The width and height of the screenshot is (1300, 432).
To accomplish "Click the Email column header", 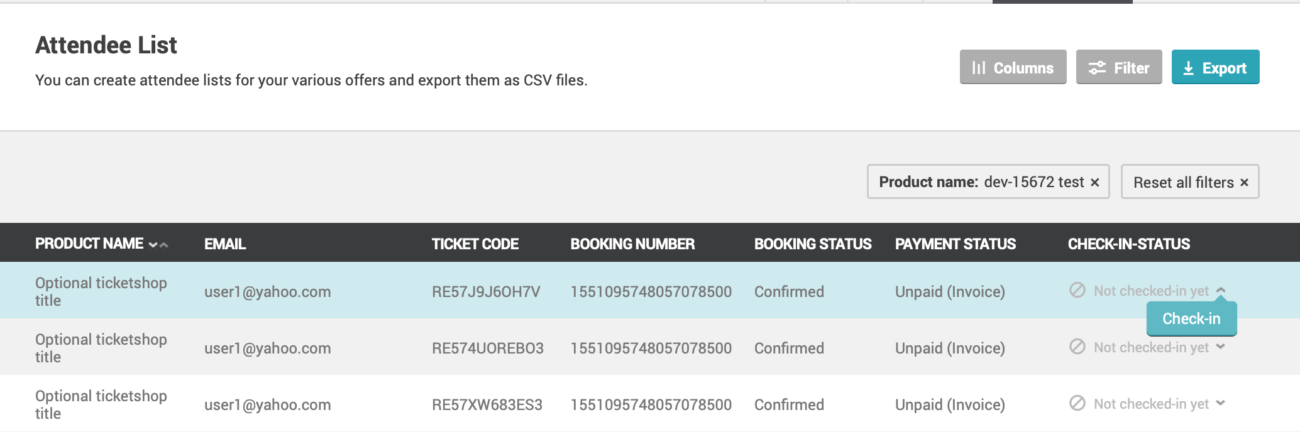I will pyautogui.click(x=225, y=244).
